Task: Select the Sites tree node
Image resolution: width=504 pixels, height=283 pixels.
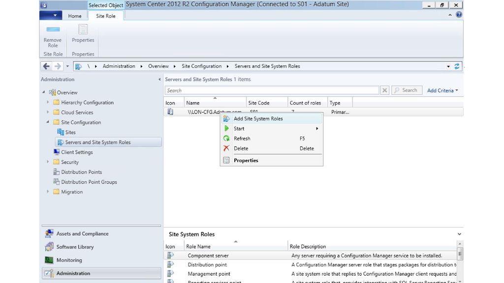Action: pos(70,132)
